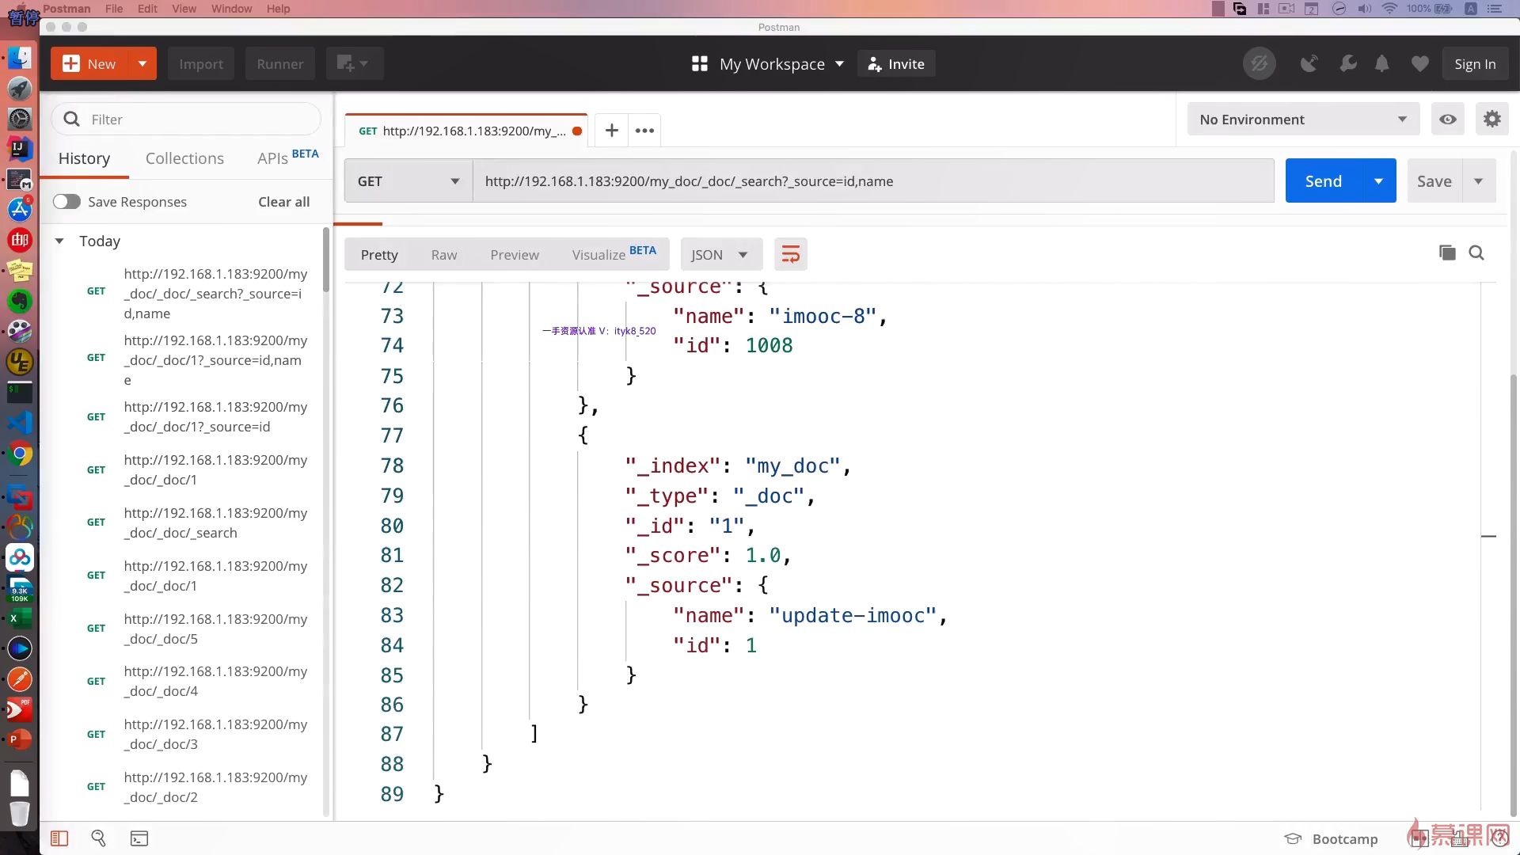Click Clear all history link
The height and width of the screenshot is (855, 1520).
283,202
